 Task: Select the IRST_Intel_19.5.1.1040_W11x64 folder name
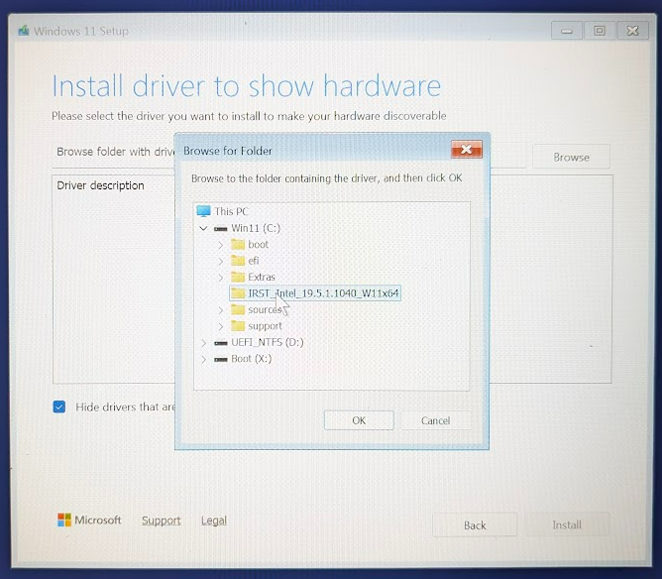coord(323,293)
